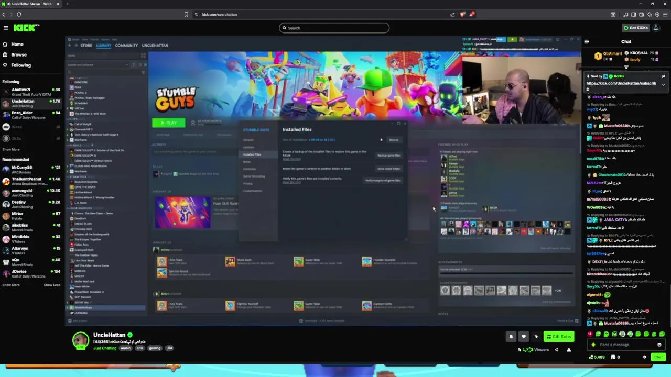Open asmongold recommended channel

[x=31, y=193]
